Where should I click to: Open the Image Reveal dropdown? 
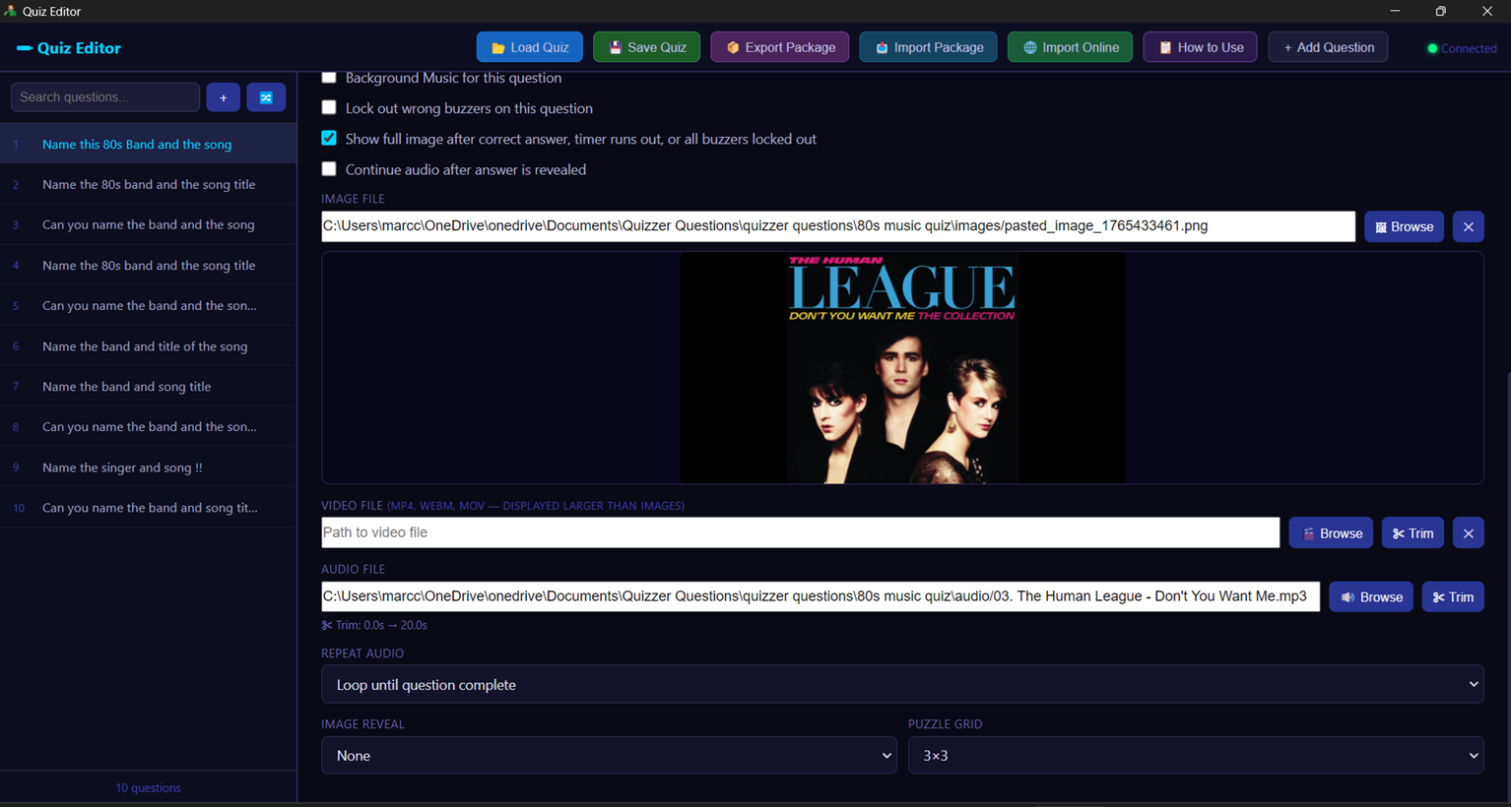tap(609, 755)
